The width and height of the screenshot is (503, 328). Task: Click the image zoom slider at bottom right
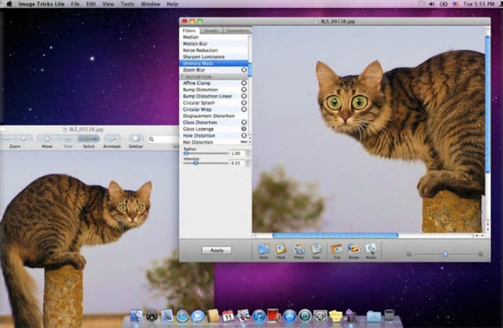click(x=445, y=254)
